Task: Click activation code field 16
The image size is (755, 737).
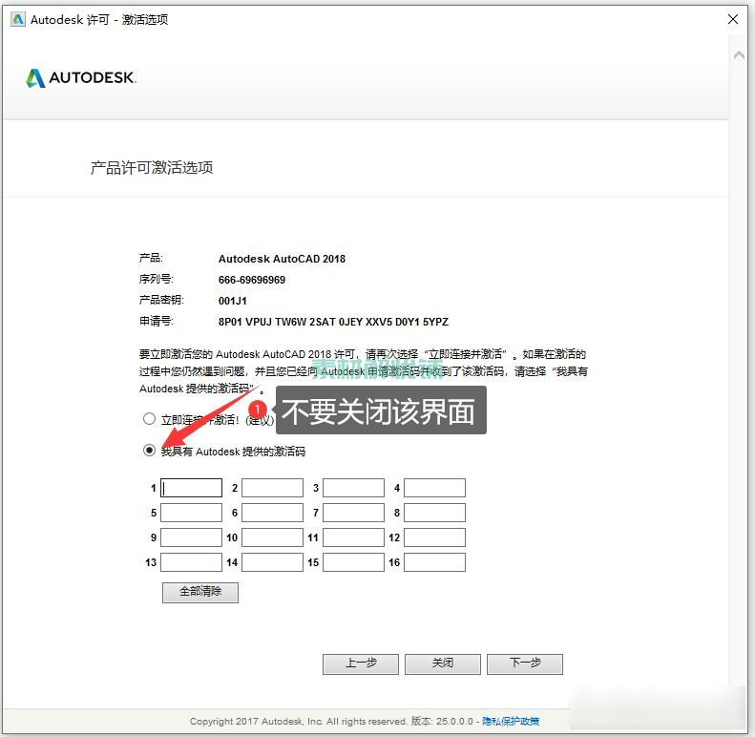Action: 434,562
